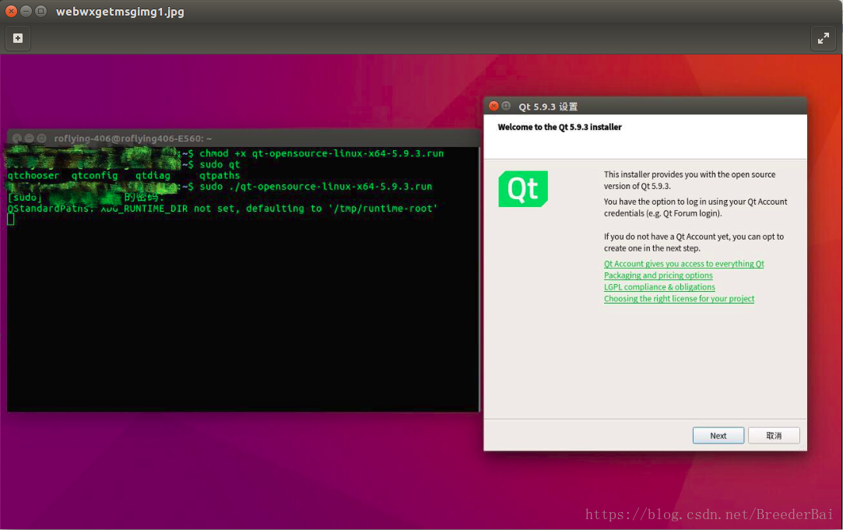Click the terminal cursor block
The height and width of the screenshot is (530, 843).
point(10,219)
